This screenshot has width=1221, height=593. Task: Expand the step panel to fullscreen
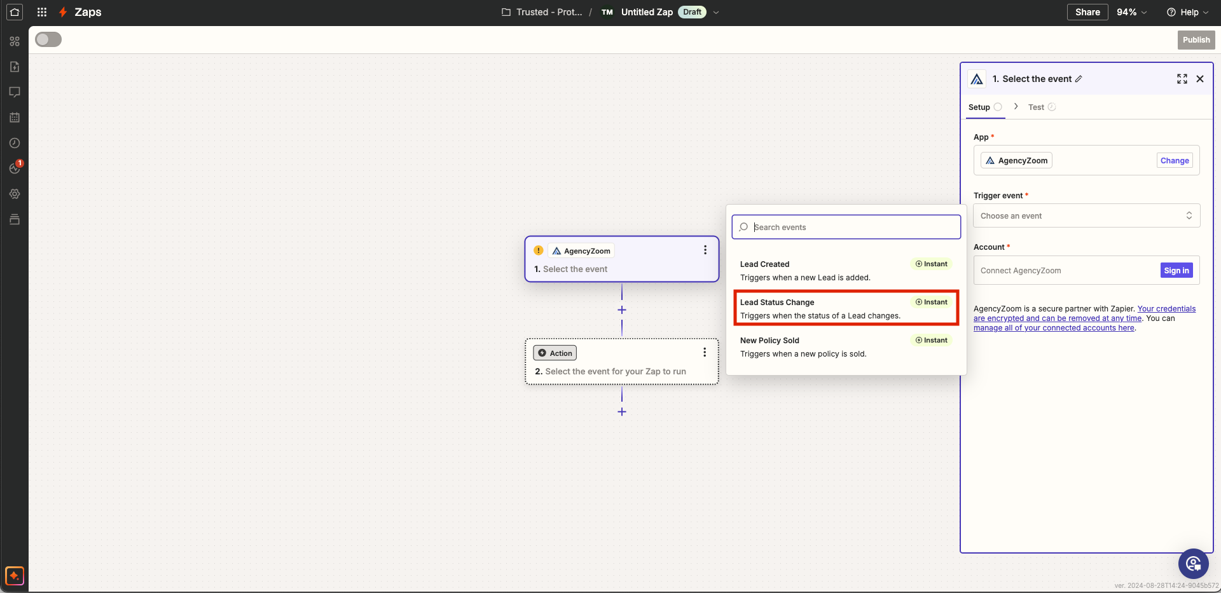1182,79
